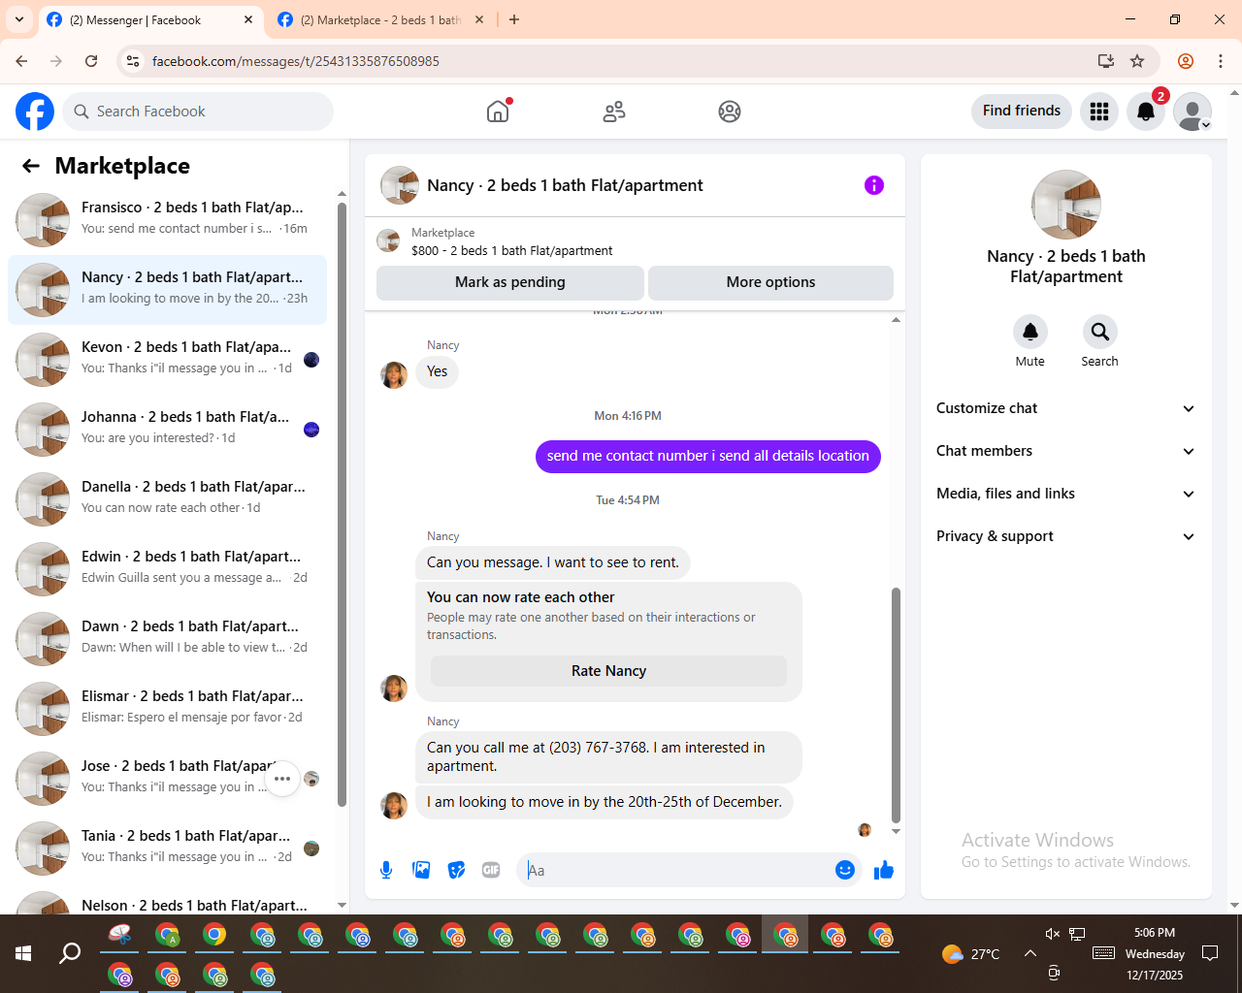
Task: Open the Chrome three-dot menu
Action: [1221, 61]
